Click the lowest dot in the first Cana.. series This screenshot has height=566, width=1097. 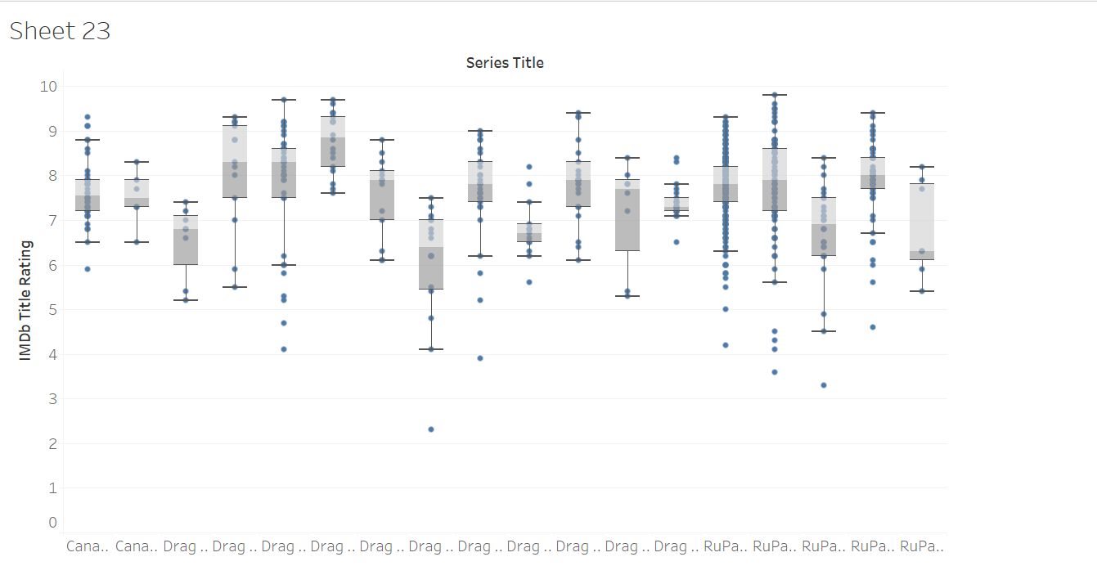pyautogui.click(x=88, y=269)
